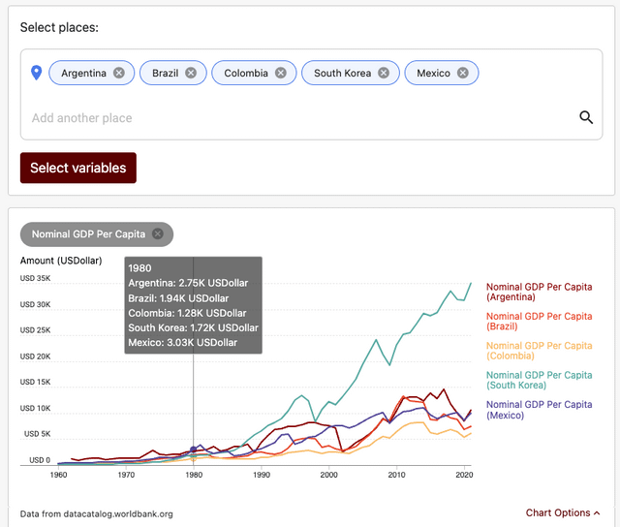Click the Add another place field
This screenshot has height=527, width=620.
291,118
